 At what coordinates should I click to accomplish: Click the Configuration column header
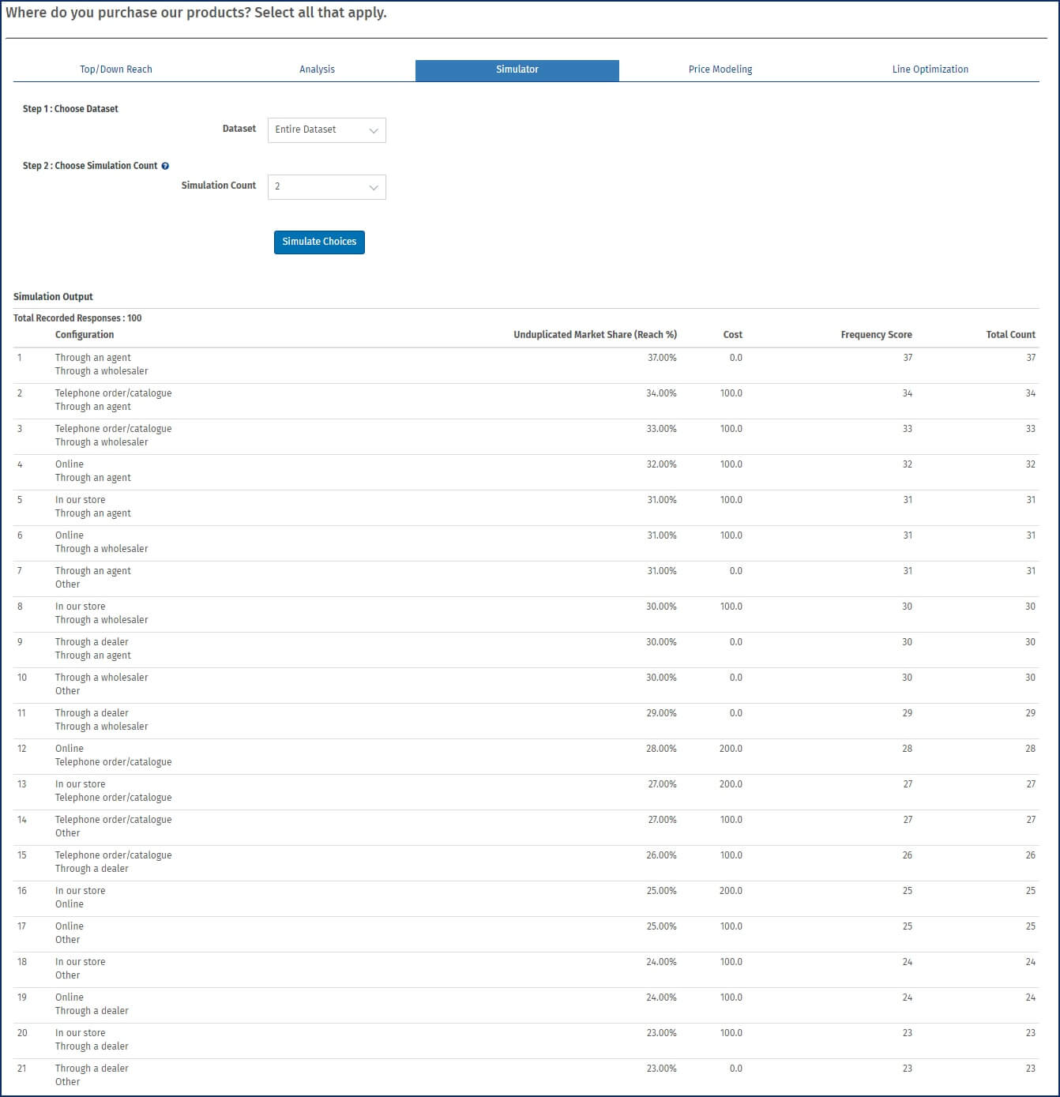[85, 335]
